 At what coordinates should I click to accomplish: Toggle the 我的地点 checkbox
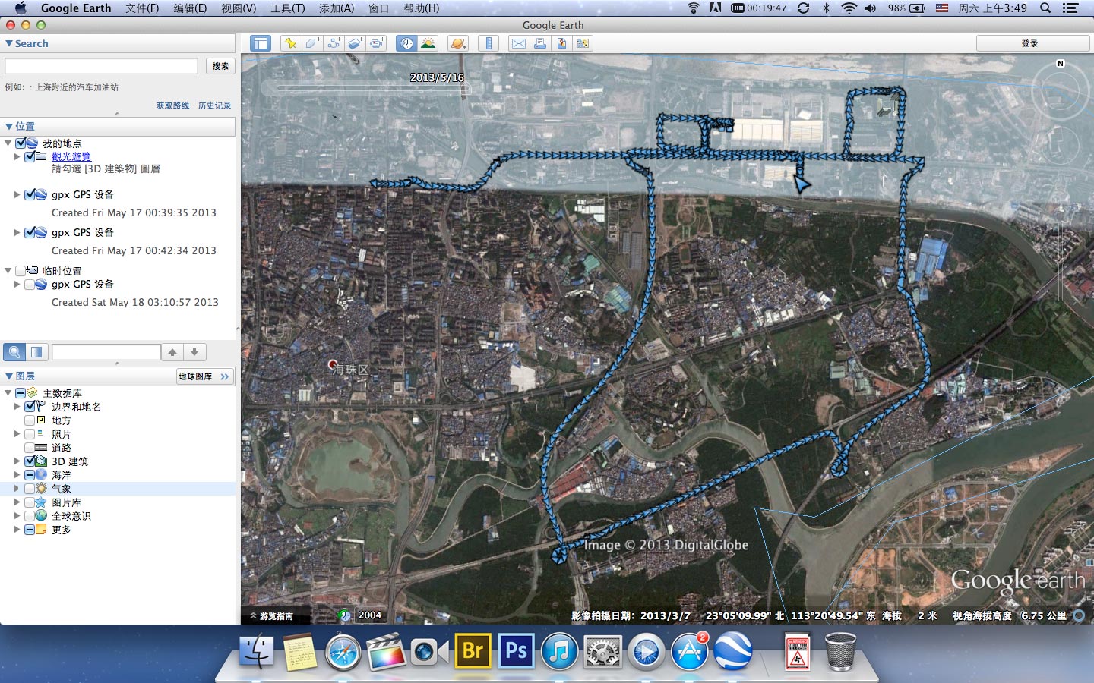click(x=21, y=143)
